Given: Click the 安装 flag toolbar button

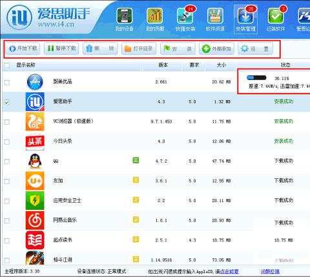Looking at the screenshot, I should pyautogui.click(x=178, y=48).
